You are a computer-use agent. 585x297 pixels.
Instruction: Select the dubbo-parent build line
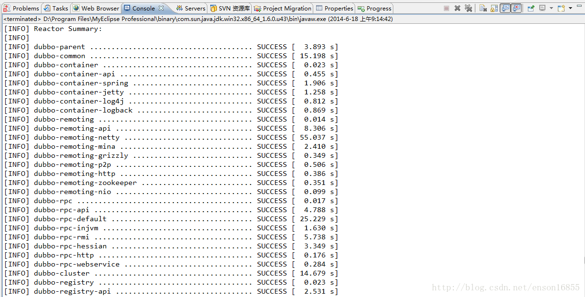coord(171,47)
